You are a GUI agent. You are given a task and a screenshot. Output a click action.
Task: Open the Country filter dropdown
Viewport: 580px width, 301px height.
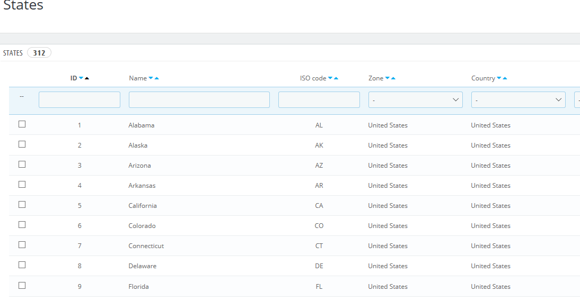(x=518, y=100)
